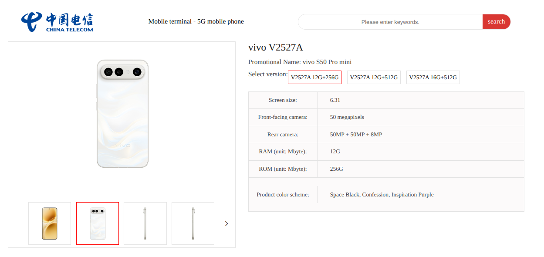Click the Promotional Name vivo S50 Pro mini text
Viewport: 544px width, 257px height.
[x=300, y=62]
